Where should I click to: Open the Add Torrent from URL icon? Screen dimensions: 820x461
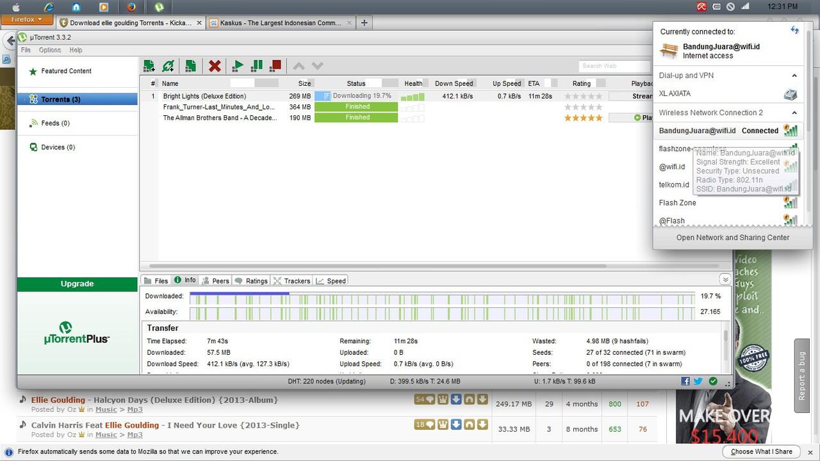pyautogui.click(x=168, y=65)
